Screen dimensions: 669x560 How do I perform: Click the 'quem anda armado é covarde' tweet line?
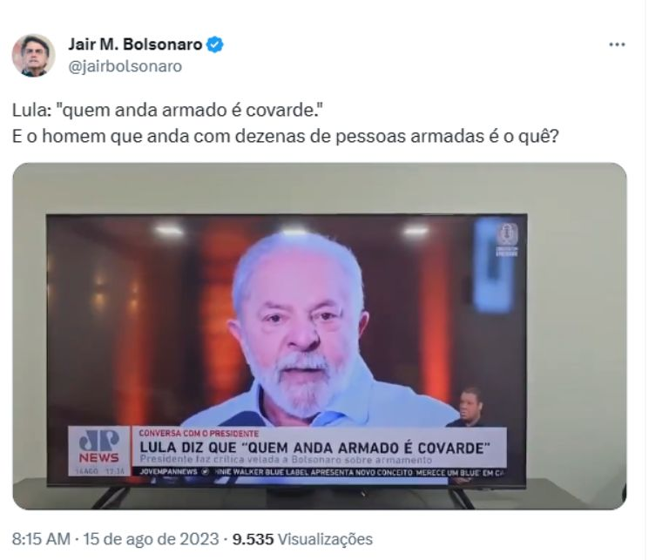(x=167, y=110)
